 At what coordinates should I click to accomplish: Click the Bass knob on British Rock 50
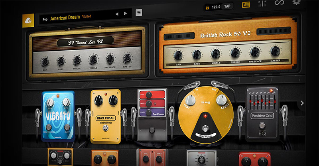[x=197, y=54]
